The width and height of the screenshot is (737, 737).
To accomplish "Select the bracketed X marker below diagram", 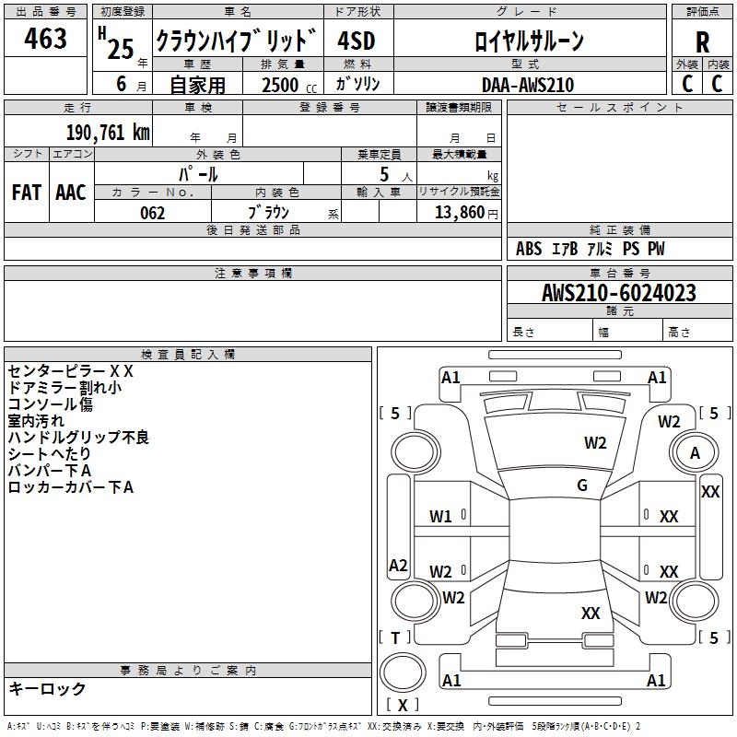I will pyautogui.click(x=402, y=705).
